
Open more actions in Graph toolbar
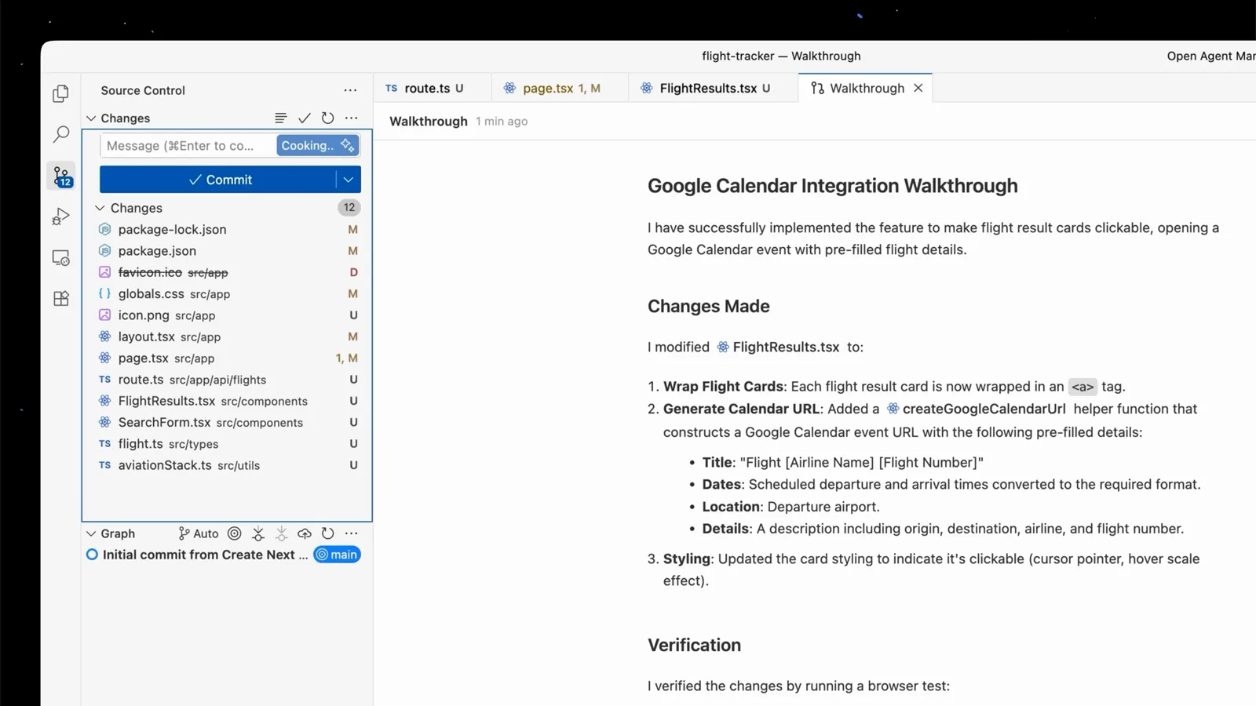tap(352, 533)
